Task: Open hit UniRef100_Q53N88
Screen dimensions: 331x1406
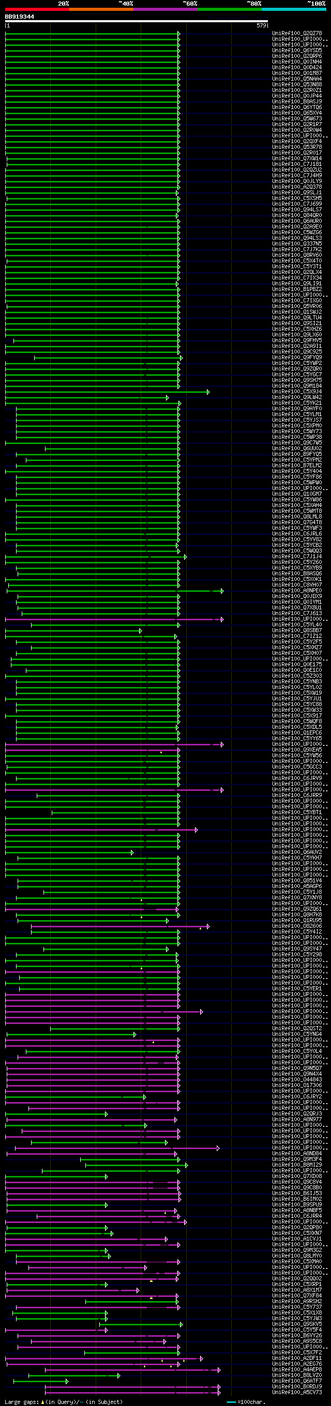Action: pyautogui.click(x=297, y=85)
